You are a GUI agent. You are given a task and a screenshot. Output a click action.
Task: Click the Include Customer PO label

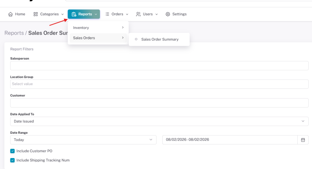pos(34,151)
